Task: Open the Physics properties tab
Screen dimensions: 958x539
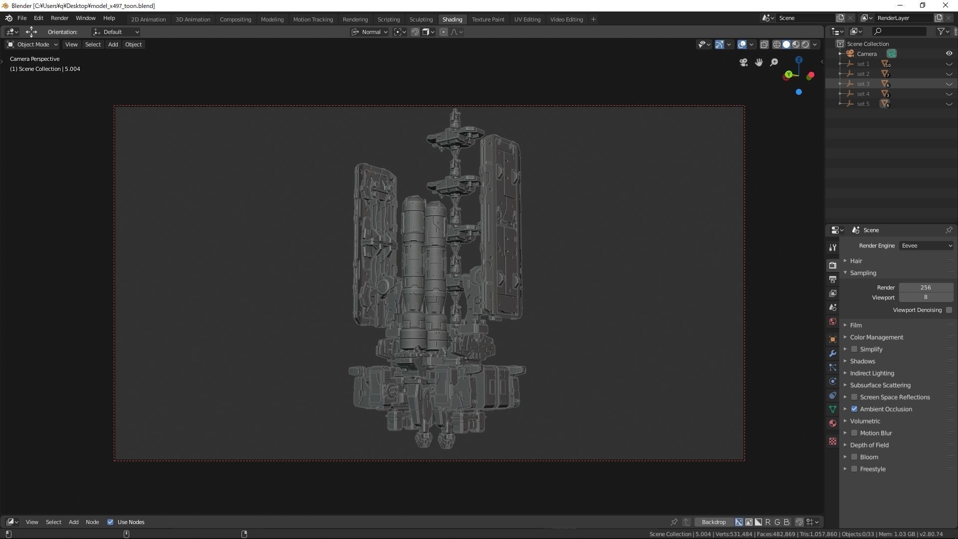Action: pos(832,381)
